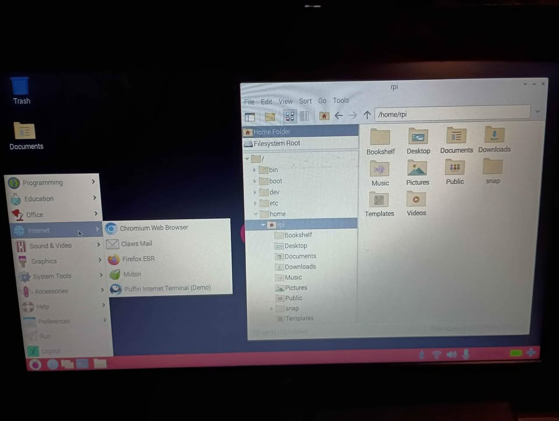Click the updates download arrow in system tray
Image resolution: width=559 pixels, height=421 pixels.
466,354
